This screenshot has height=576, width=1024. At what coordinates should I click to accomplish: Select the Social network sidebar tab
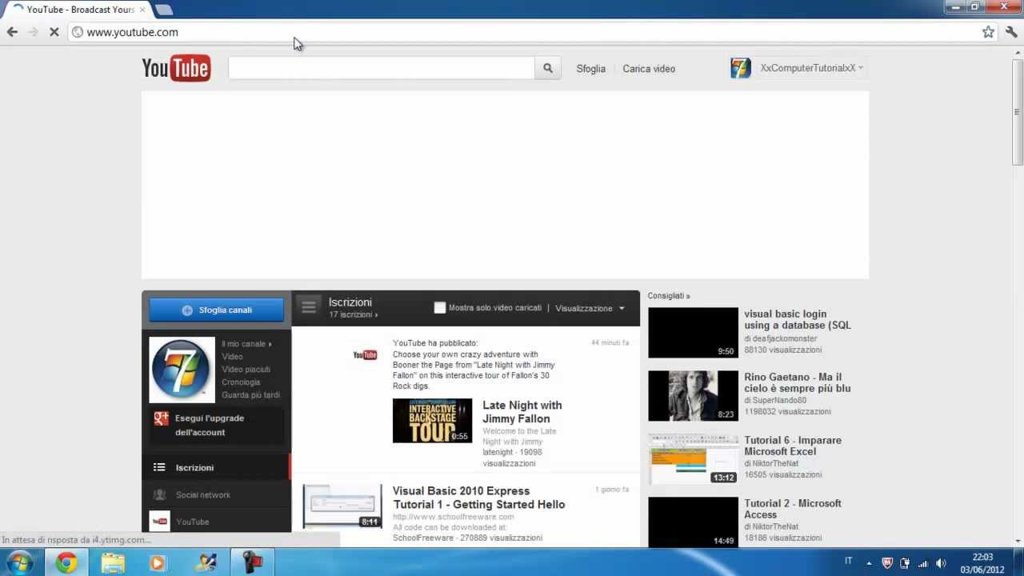click(x=216, y=494)
